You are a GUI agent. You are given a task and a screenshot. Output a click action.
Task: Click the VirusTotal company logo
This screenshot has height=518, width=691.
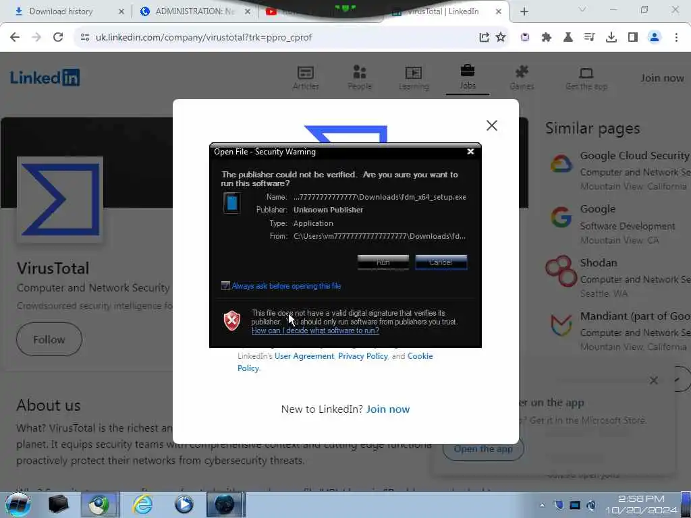(60, 200)
